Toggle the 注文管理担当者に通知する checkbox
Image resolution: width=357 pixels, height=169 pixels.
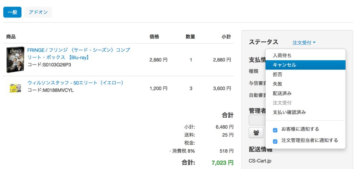275,141
